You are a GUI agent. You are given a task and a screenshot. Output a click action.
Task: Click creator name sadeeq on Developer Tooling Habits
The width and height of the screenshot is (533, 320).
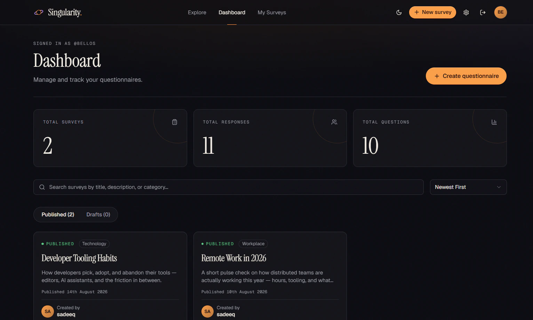click(x=66, y=314)
